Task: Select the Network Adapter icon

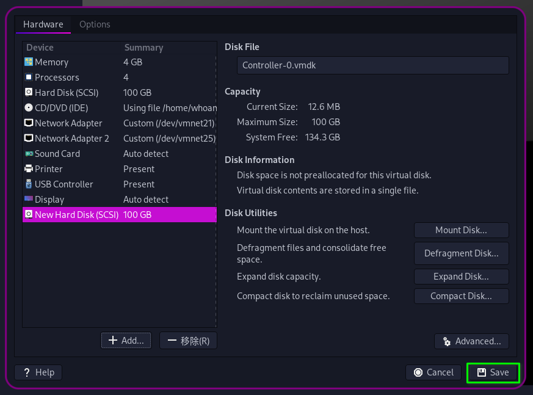Action: click(x=29, y=123)
